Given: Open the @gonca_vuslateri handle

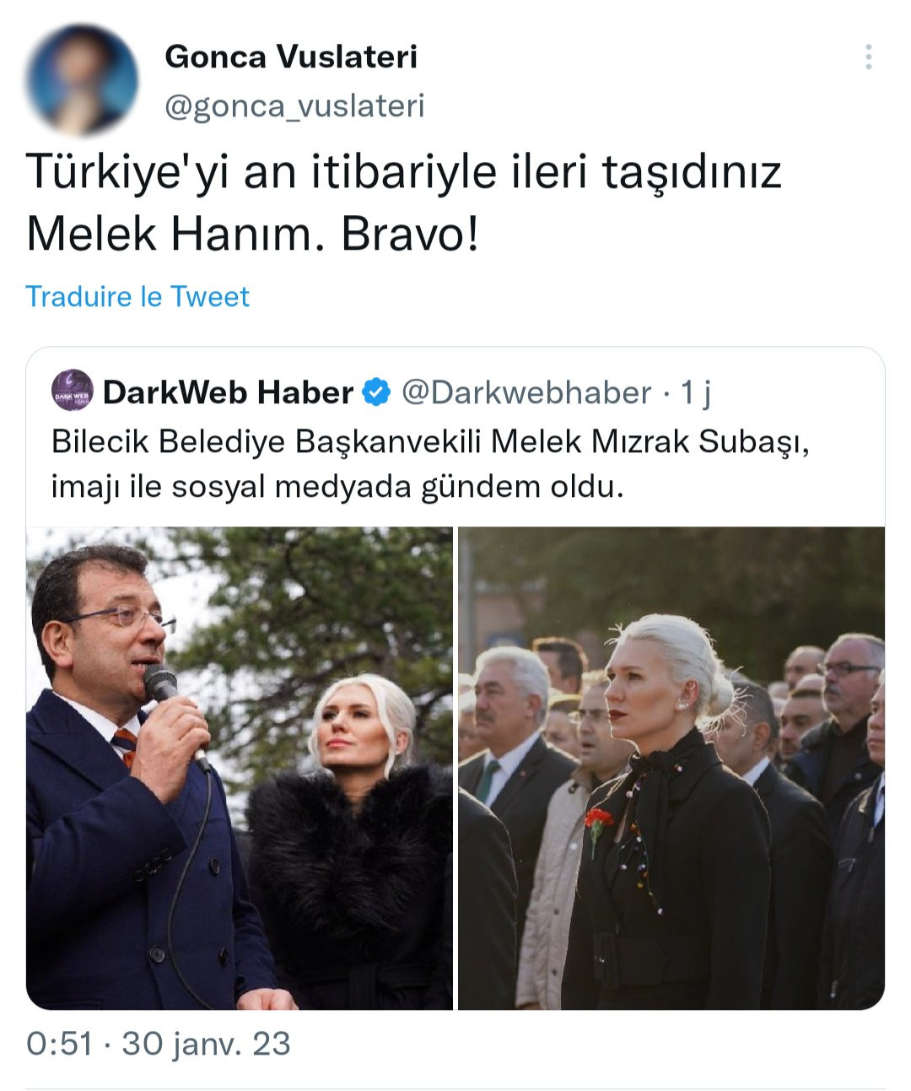Looking at the screenshot, I should tap(294, 106).
